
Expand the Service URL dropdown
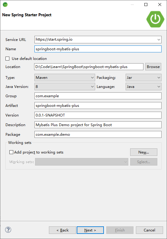pyautogui.click(x=159, y=40)
